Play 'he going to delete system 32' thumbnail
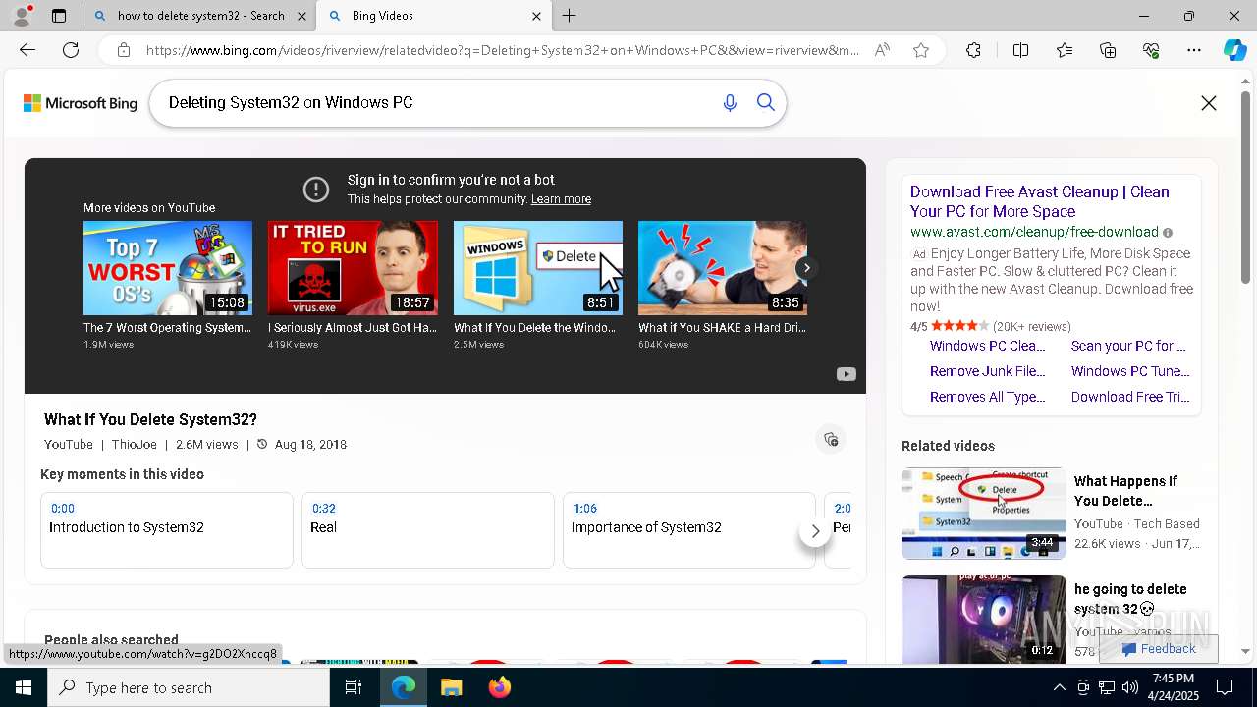1257x707 pixels. (x=984, y=620)
